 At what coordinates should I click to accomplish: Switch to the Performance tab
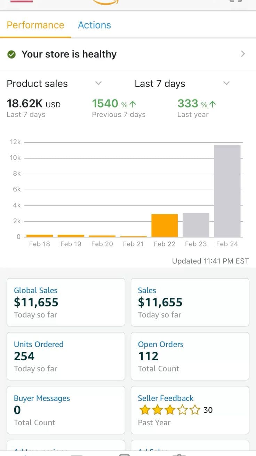pos(35,25)
